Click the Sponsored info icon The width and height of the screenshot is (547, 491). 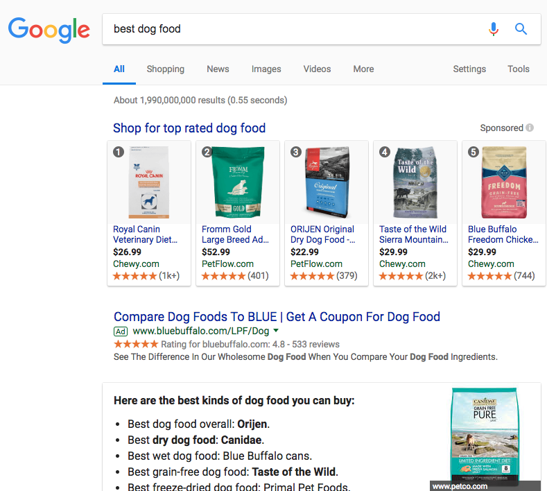click(530, 128)
